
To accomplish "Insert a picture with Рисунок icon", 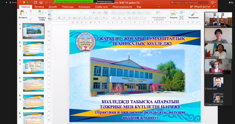I will click(173, 13).
